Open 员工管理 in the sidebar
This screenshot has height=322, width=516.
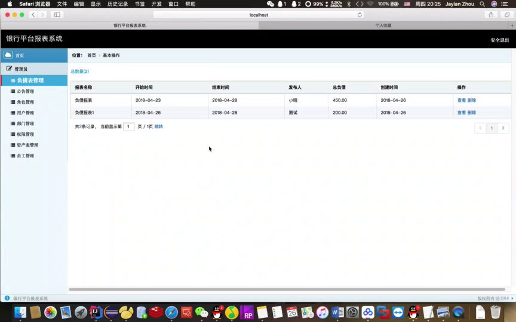pyautogui.click(x=25, y=156)
